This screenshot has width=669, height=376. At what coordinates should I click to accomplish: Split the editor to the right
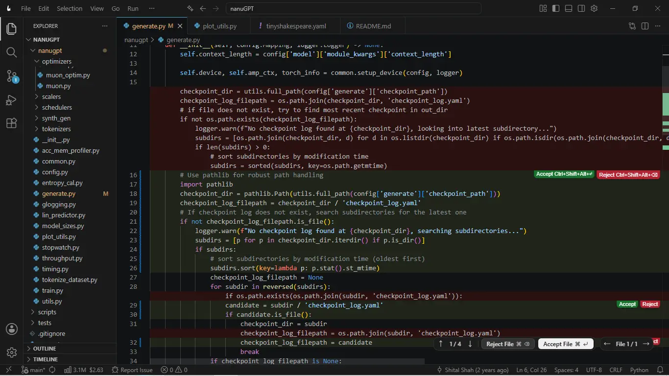(x=645, y=26)
